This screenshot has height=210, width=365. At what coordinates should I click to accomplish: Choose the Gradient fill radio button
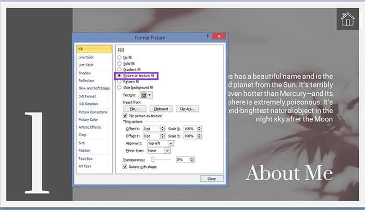(x=119, y=69)
